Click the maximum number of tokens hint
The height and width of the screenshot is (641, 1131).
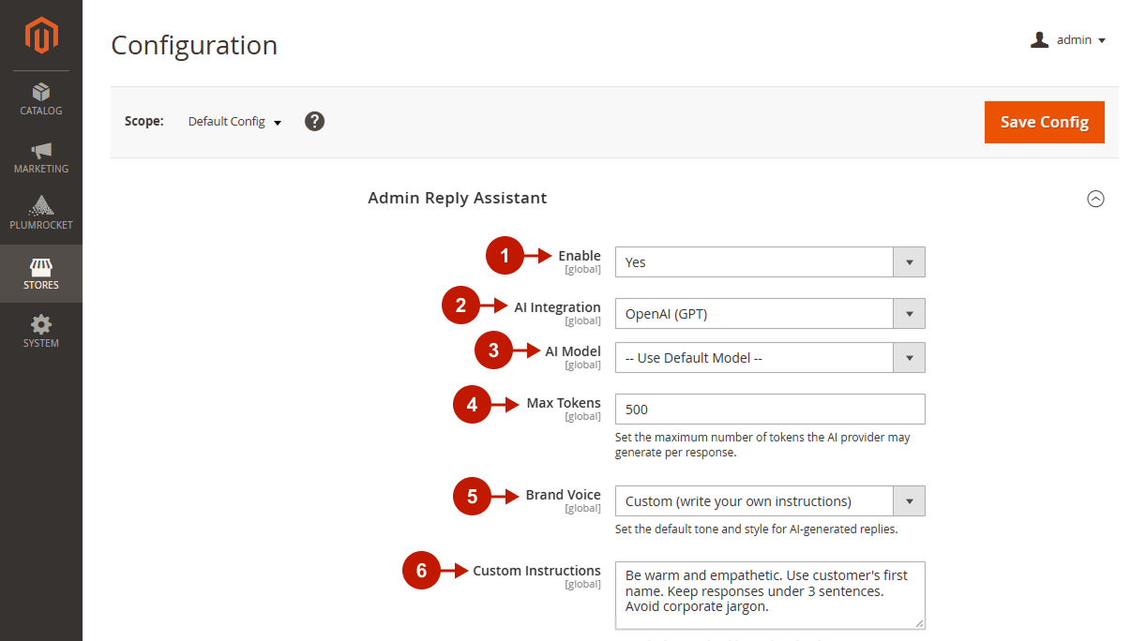(762, 445)
